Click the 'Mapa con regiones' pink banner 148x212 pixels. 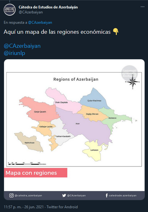(36, 173)
